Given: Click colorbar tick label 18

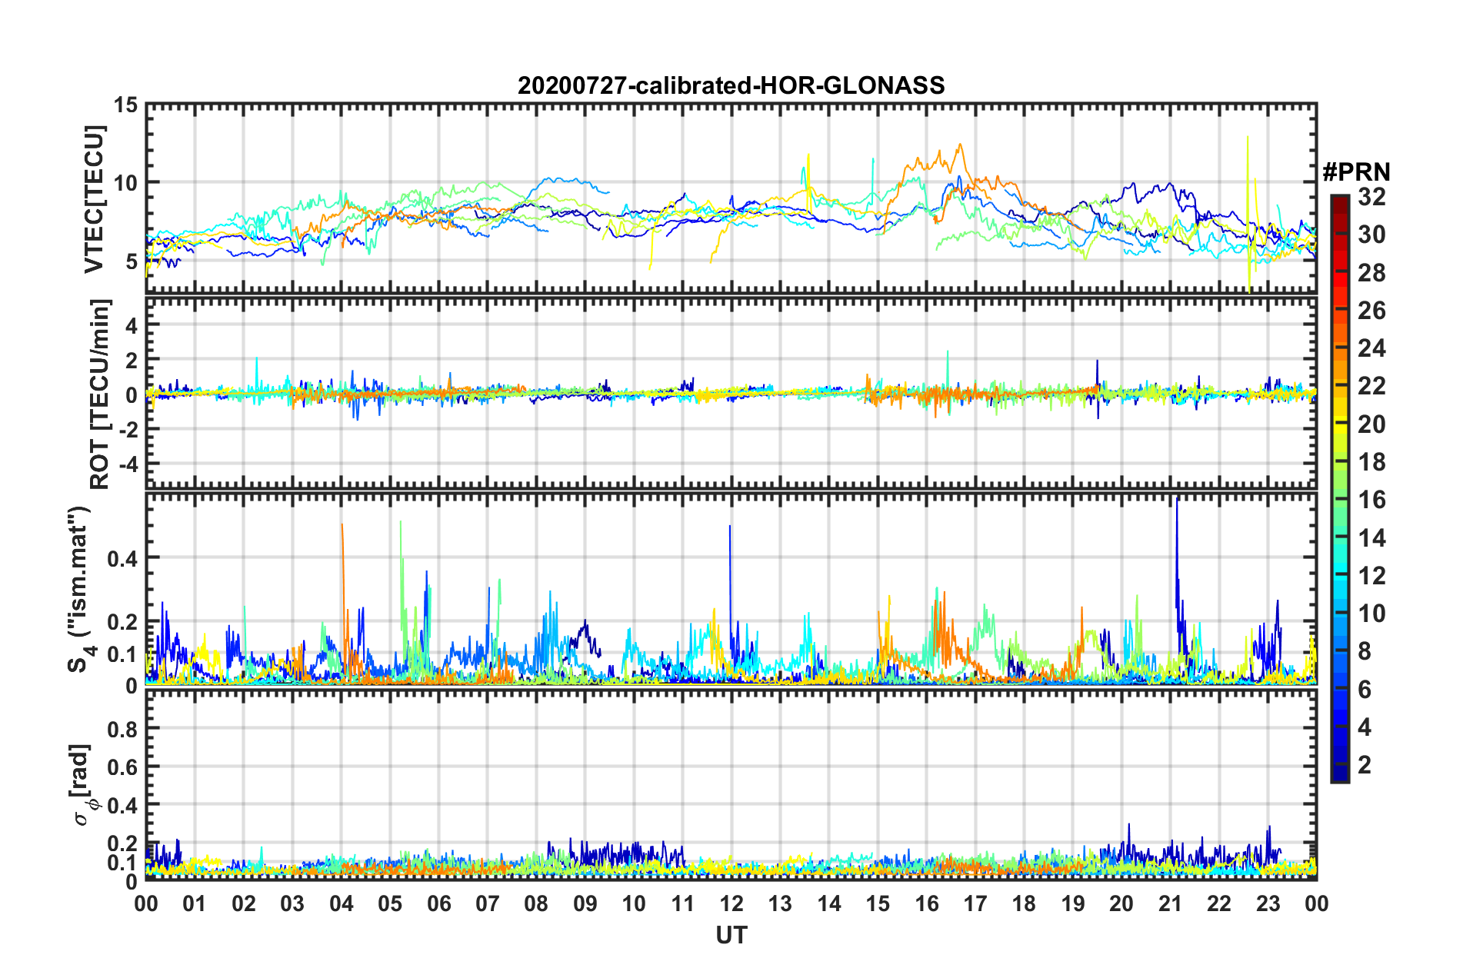Looking at the screenshot, I should 1371,462.
